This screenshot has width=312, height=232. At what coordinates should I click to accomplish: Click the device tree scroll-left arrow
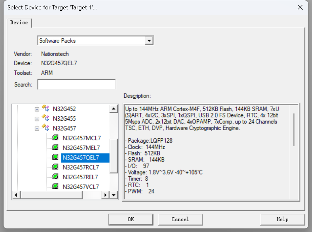pyautogui.click(x=16, y=195)
